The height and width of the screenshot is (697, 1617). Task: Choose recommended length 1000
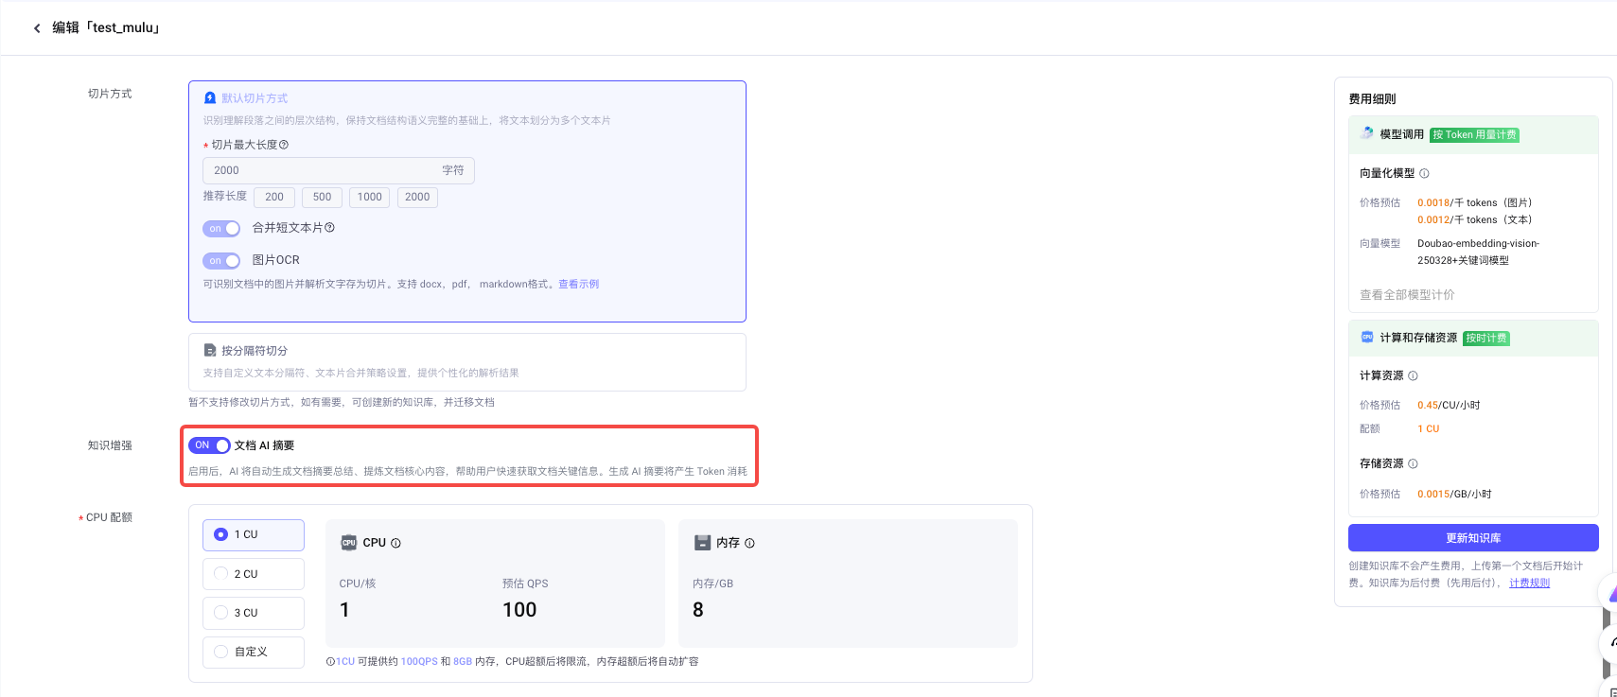pos(370,197)
